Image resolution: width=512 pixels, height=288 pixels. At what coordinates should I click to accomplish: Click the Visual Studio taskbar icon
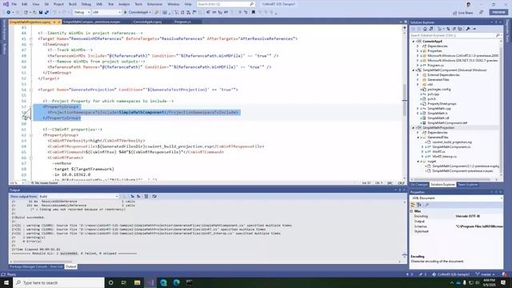click(x=150, y=282)
